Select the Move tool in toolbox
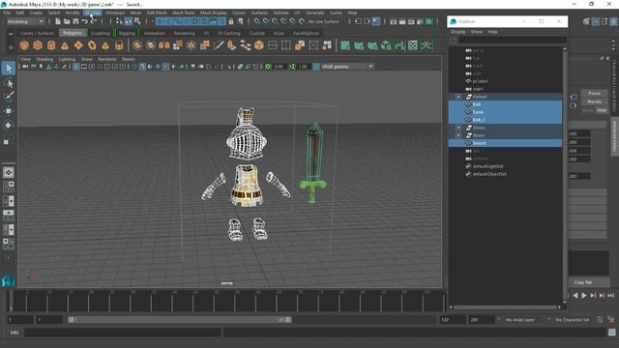Screen dimensions: 619x348 click(x=9, y=111)
